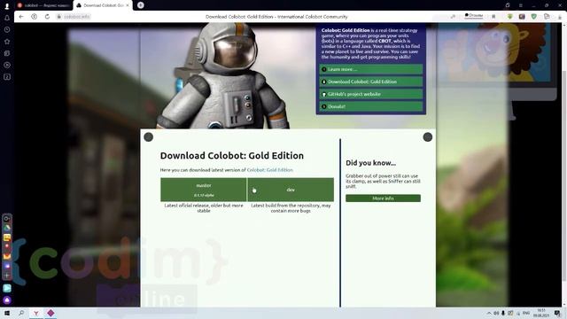Viewport: 567px width, 319px height.
Task: Open the browser downloads icon
Action: tap(560, 17)
